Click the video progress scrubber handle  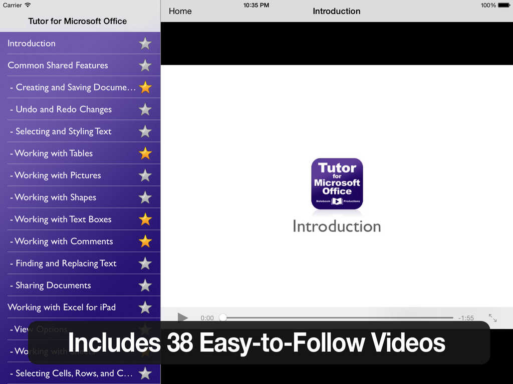pos(223,317)
